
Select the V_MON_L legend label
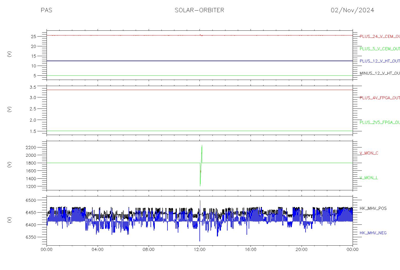pos(369,178)
